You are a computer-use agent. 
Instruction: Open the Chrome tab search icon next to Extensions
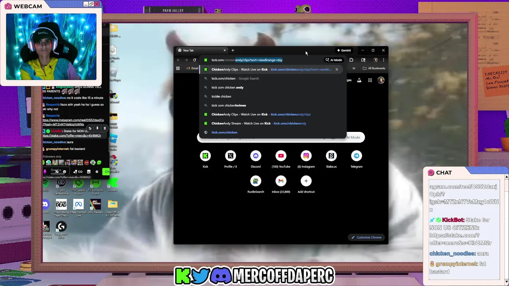point(363,60)
